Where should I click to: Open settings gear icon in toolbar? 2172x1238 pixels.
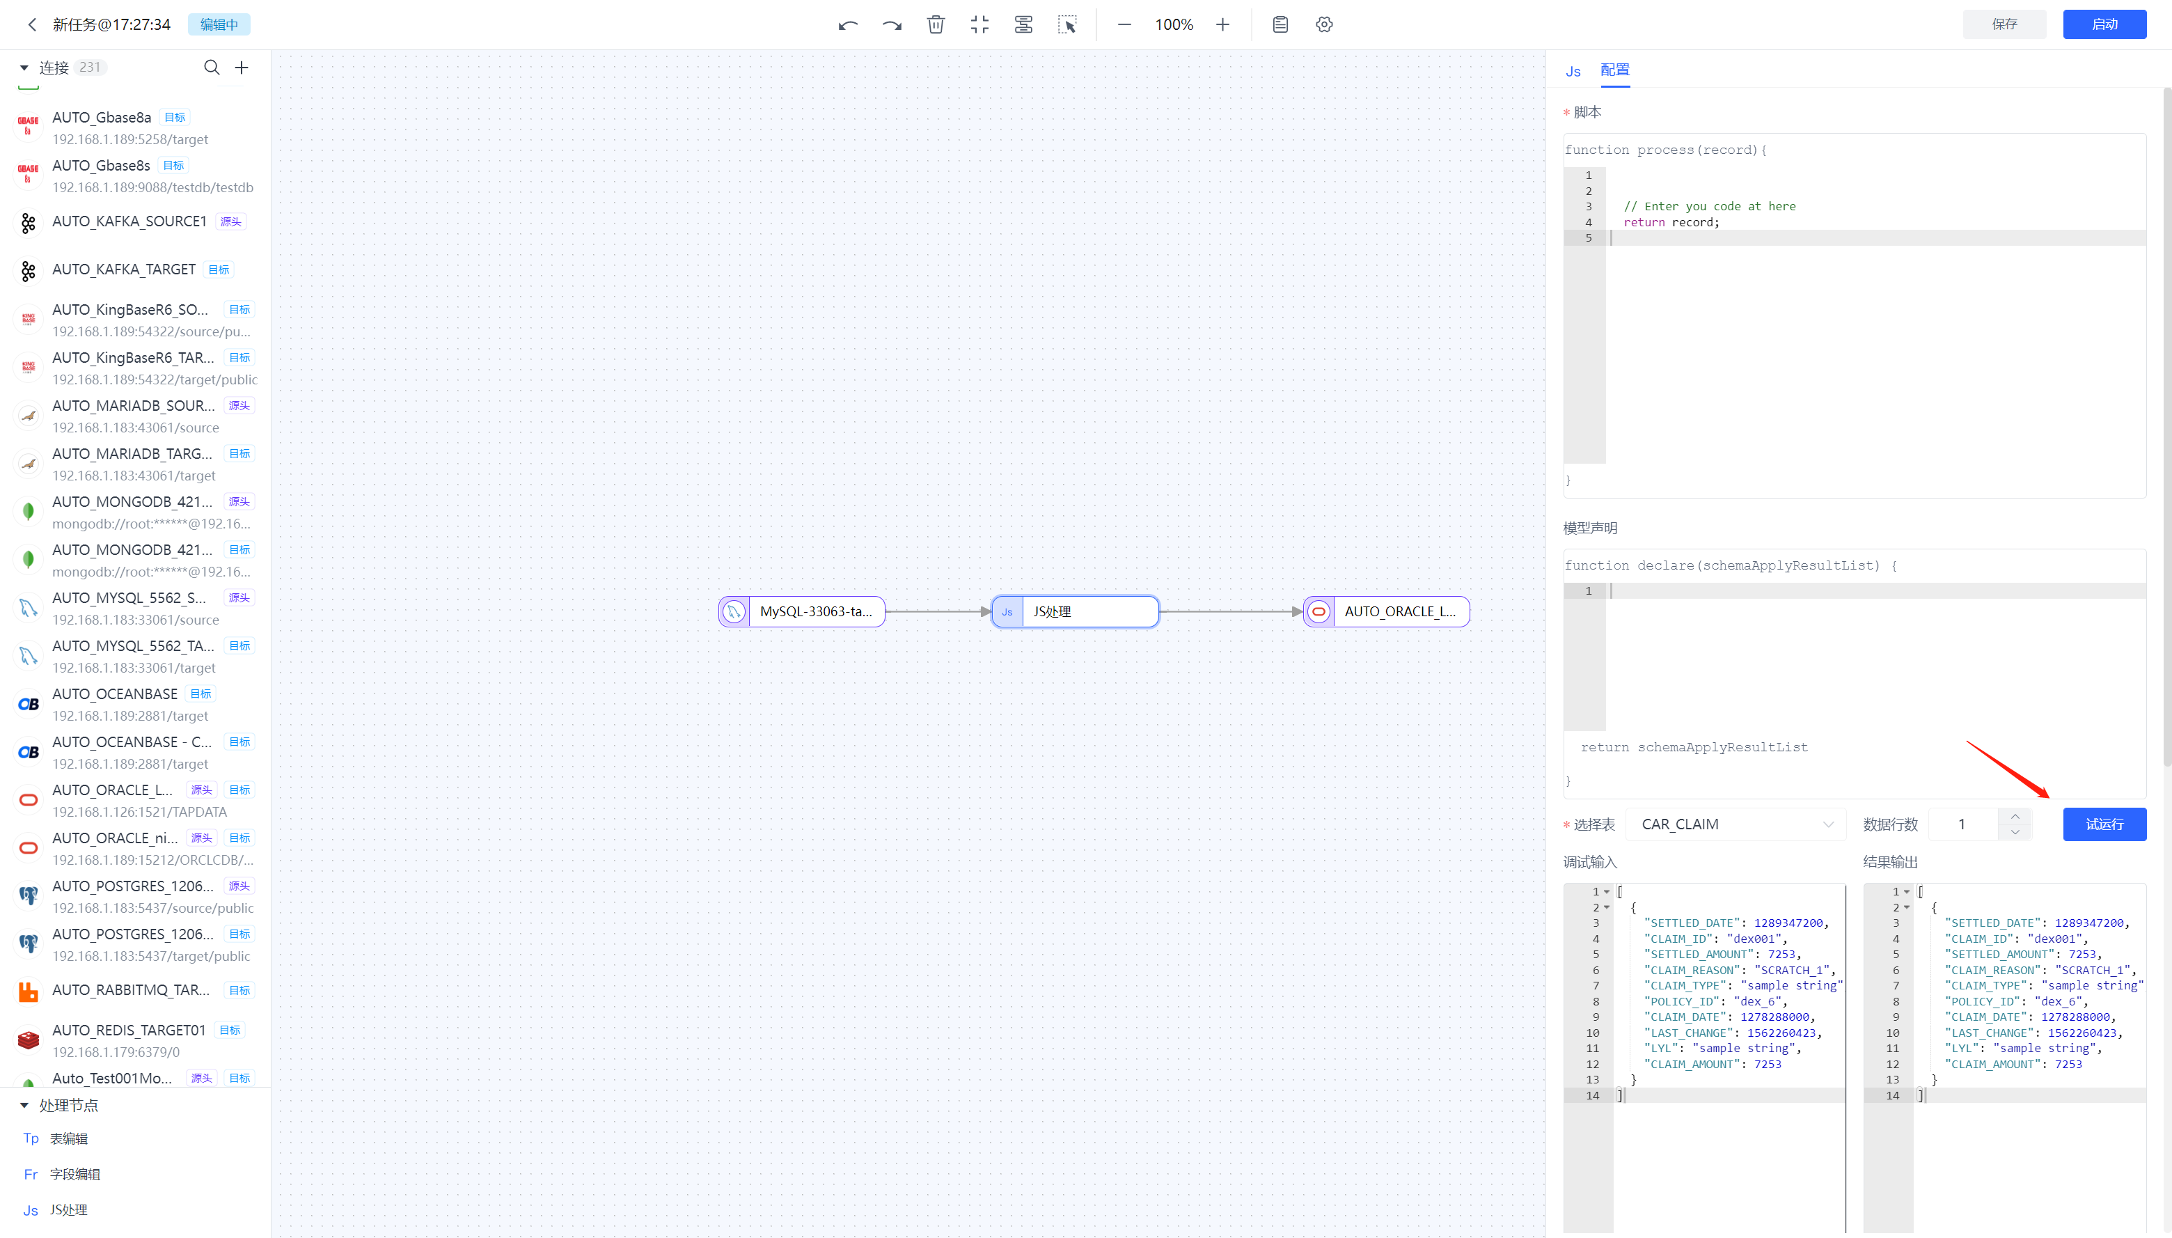pos(1325,24)
